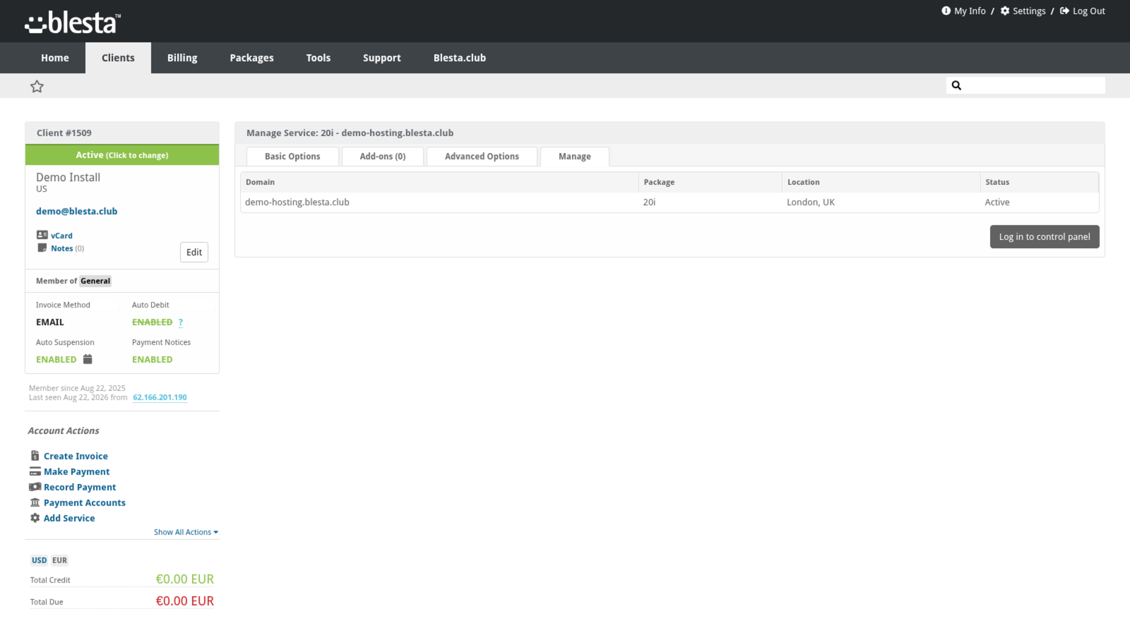The height and width of the screenshot is (635, 1130).
Task: Click the Notes sticky-note icon
Action: click(42, 248)
